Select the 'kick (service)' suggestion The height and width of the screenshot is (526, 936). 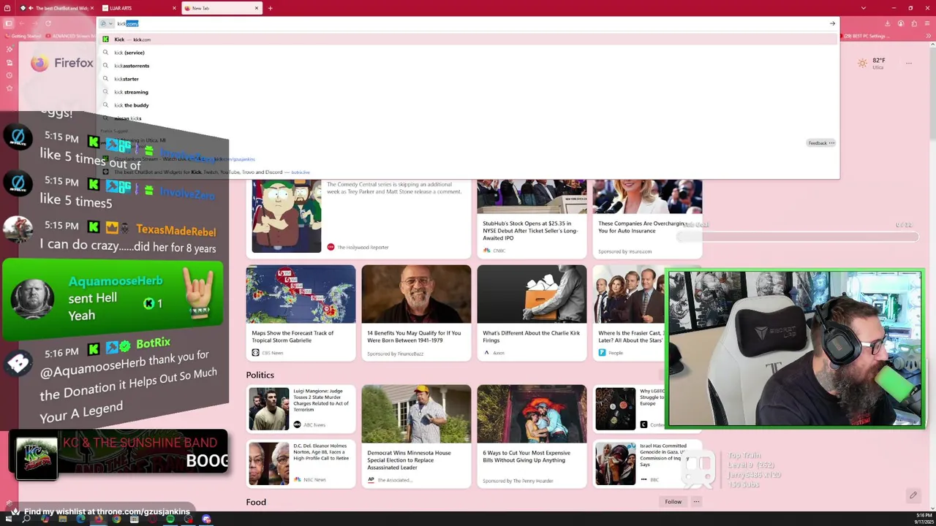468,53
